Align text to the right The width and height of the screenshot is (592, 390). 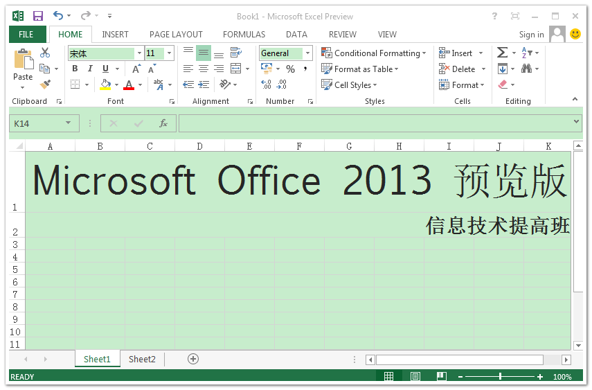point(219,69)
